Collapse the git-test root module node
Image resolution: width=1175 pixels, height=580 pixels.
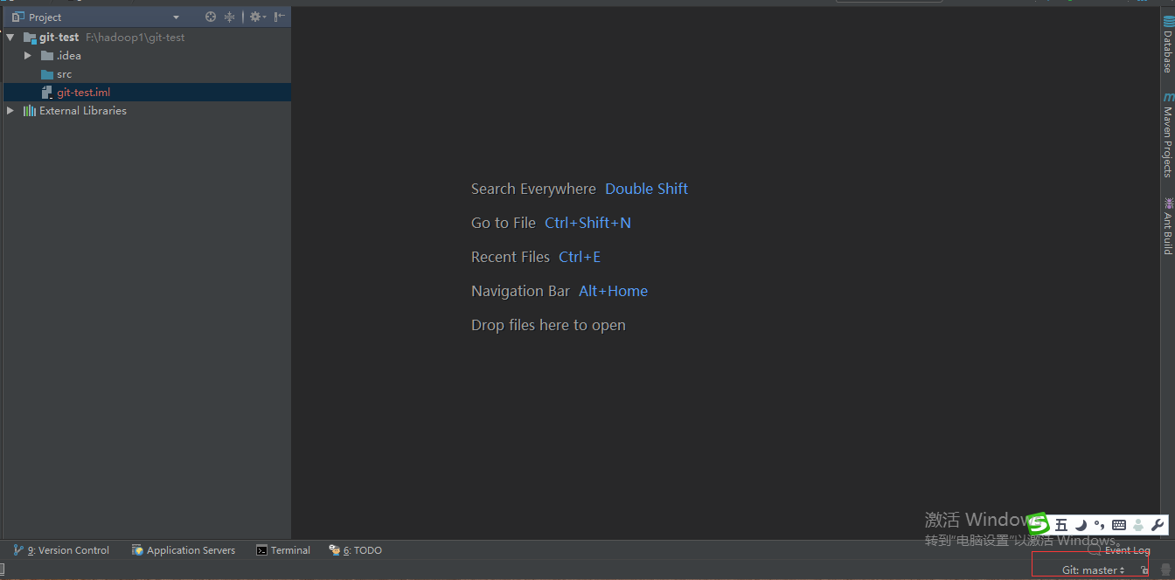click(x=10, y=38)
